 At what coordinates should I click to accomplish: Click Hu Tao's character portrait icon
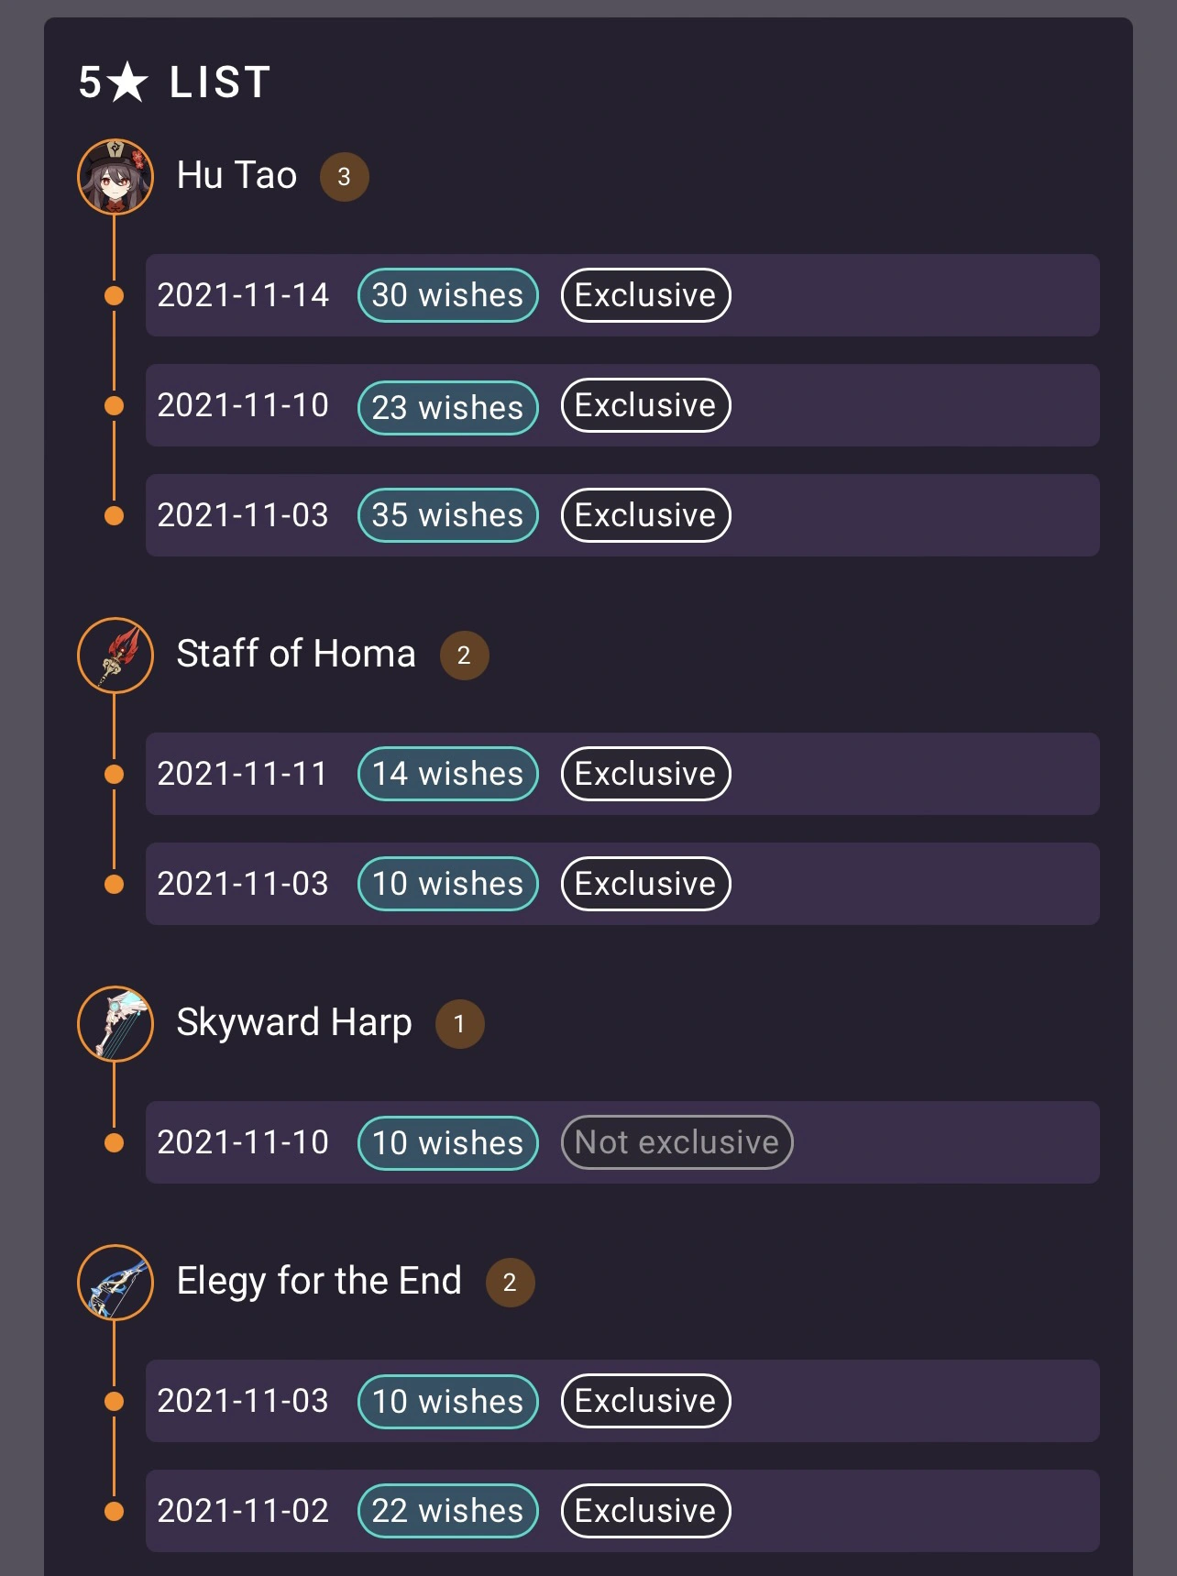[x=115, y=176]
